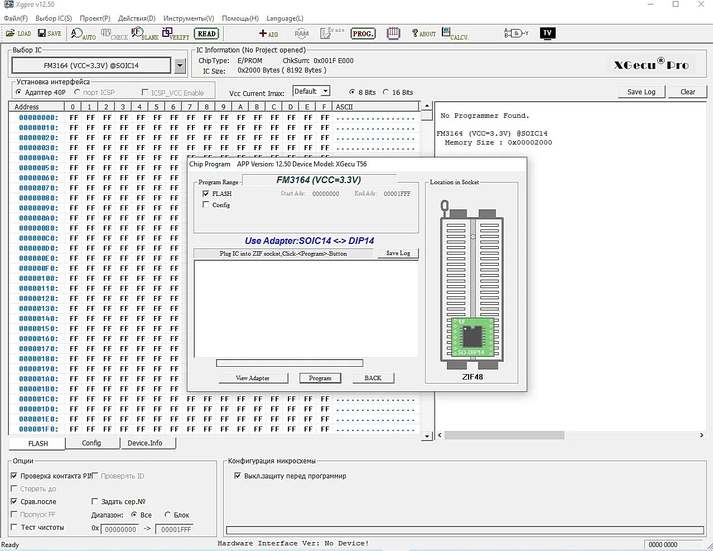Click the BLANK check toolbar icon
This screenshot has height=551, width=713.
[144, 34]
